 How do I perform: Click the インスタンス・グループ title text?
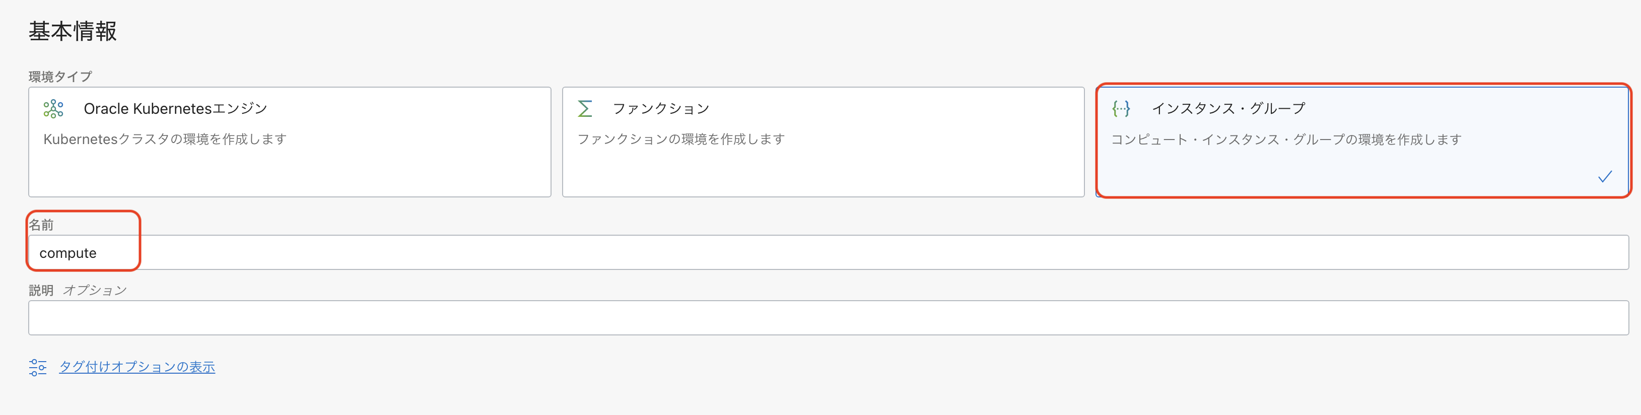click(1228, 109)
